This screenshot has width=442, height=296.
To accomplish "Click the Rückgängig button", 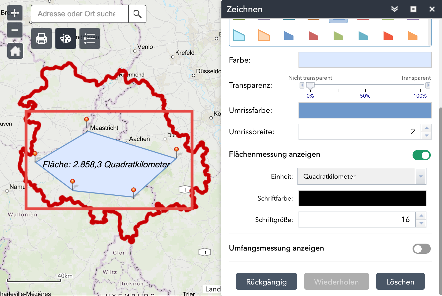I will 266,282.
